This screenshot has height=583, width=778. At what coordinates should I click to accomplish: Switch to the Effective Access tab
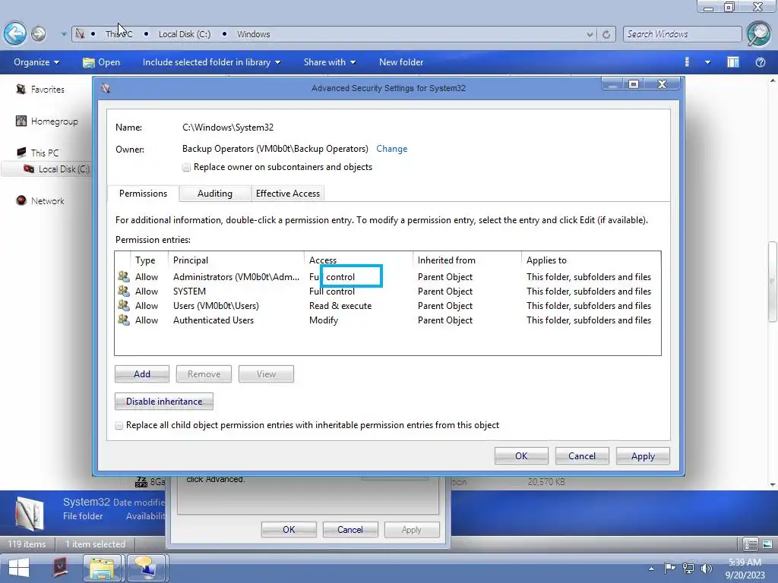[288, 194]
